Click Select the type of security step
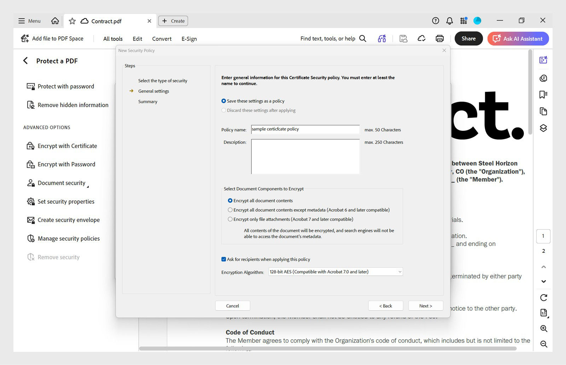566x365 pixels. tap(163, 81)
